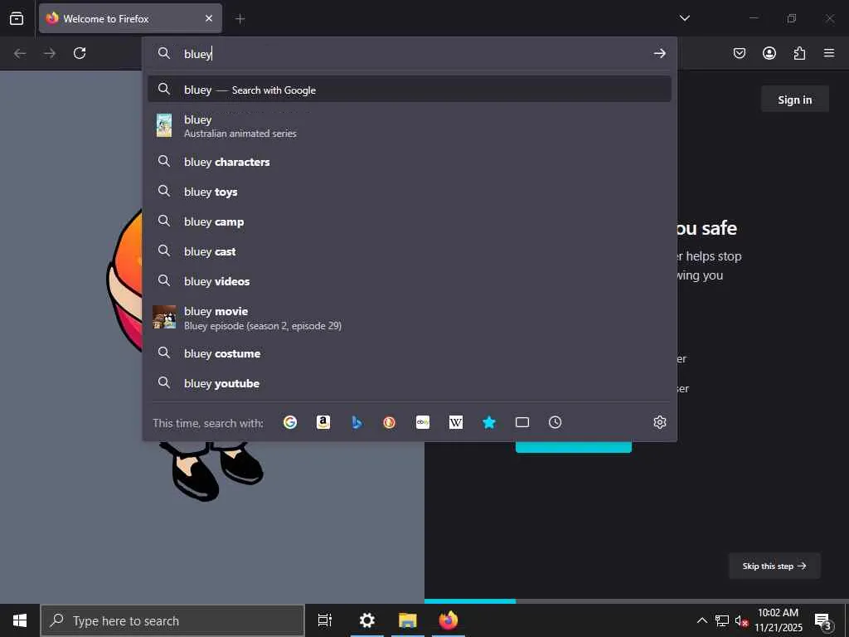Search this time with DuckDuckGo
The height and width of the screenshot is (637, 849).
pos(390,422)
